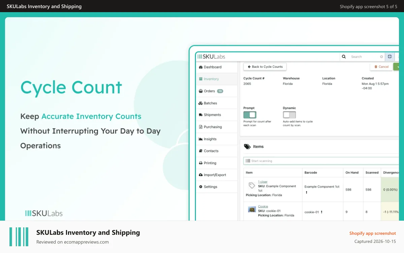Turn off the Prompt toggle
Viewport: 404px width, 253px height.
(250, 115)
